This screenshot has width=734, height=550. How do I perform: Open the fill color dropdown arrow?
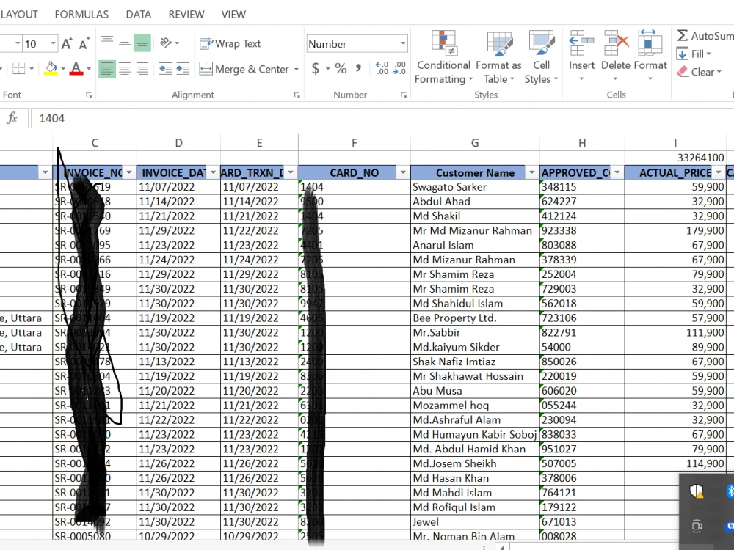click(62, 69)
